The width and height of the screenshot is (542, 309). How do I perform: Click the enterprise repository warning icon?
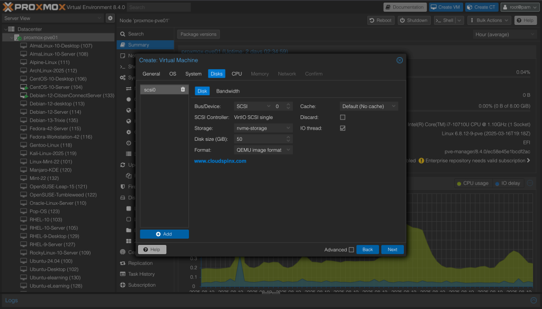click(421, 160)
